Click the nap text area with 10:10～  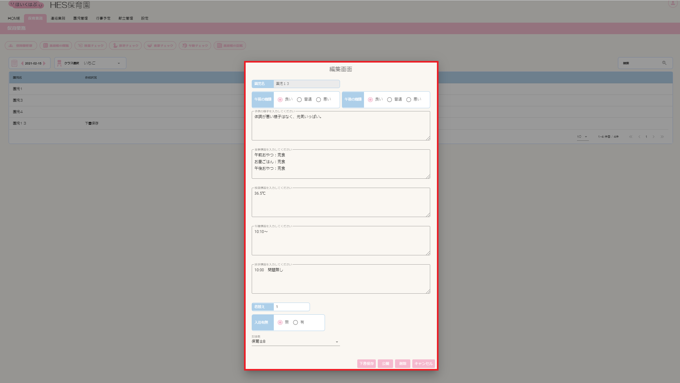coord(341,241)
